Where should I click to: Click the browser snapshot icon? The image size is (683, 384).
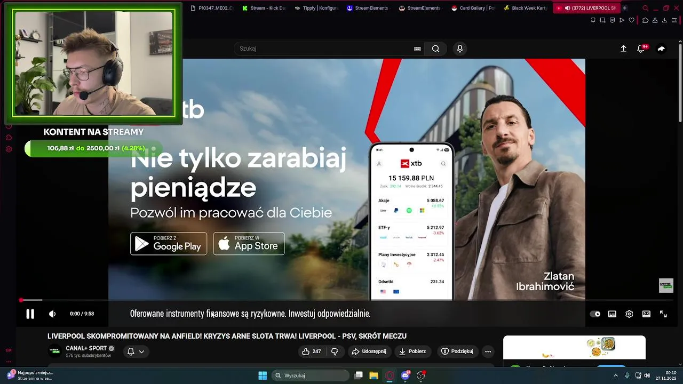(x=602, y=20)
